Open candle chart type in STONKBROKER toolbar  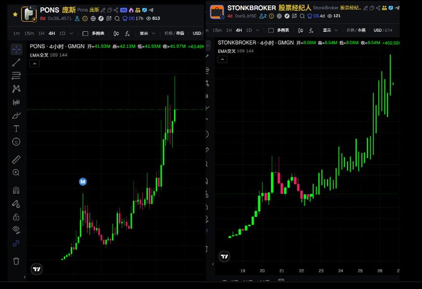click(301, 30)
